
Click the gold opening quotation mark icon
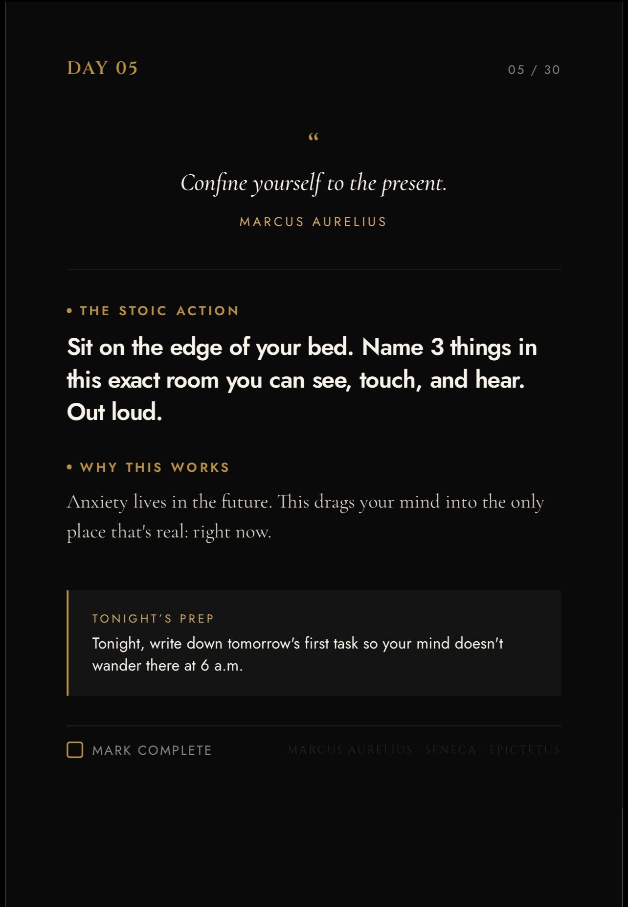coord(314,137)
